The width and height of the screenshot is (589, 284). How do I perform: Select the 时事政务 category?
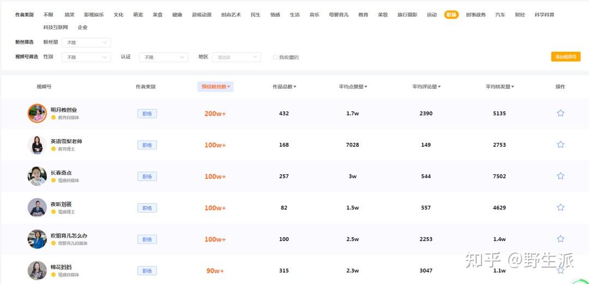pos(476,15)
